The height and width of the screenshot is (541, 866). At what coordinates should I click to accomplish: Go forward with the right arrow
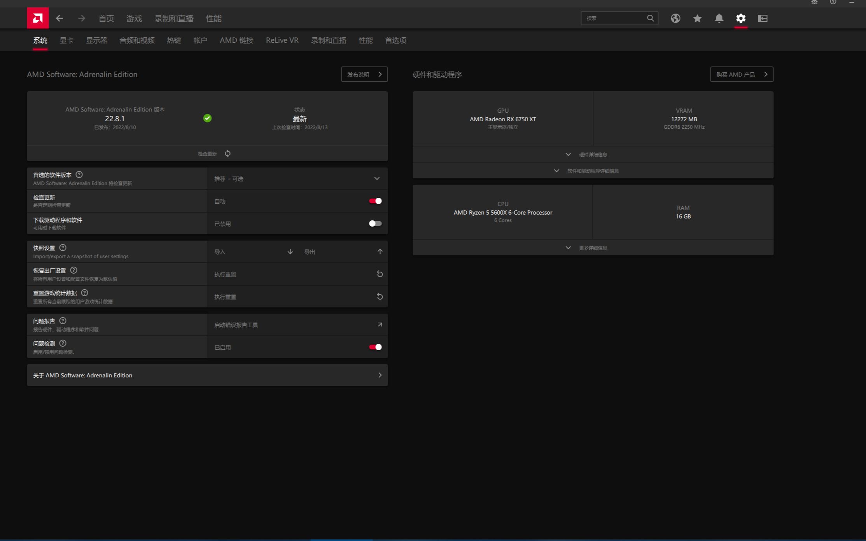pos(81,18)
